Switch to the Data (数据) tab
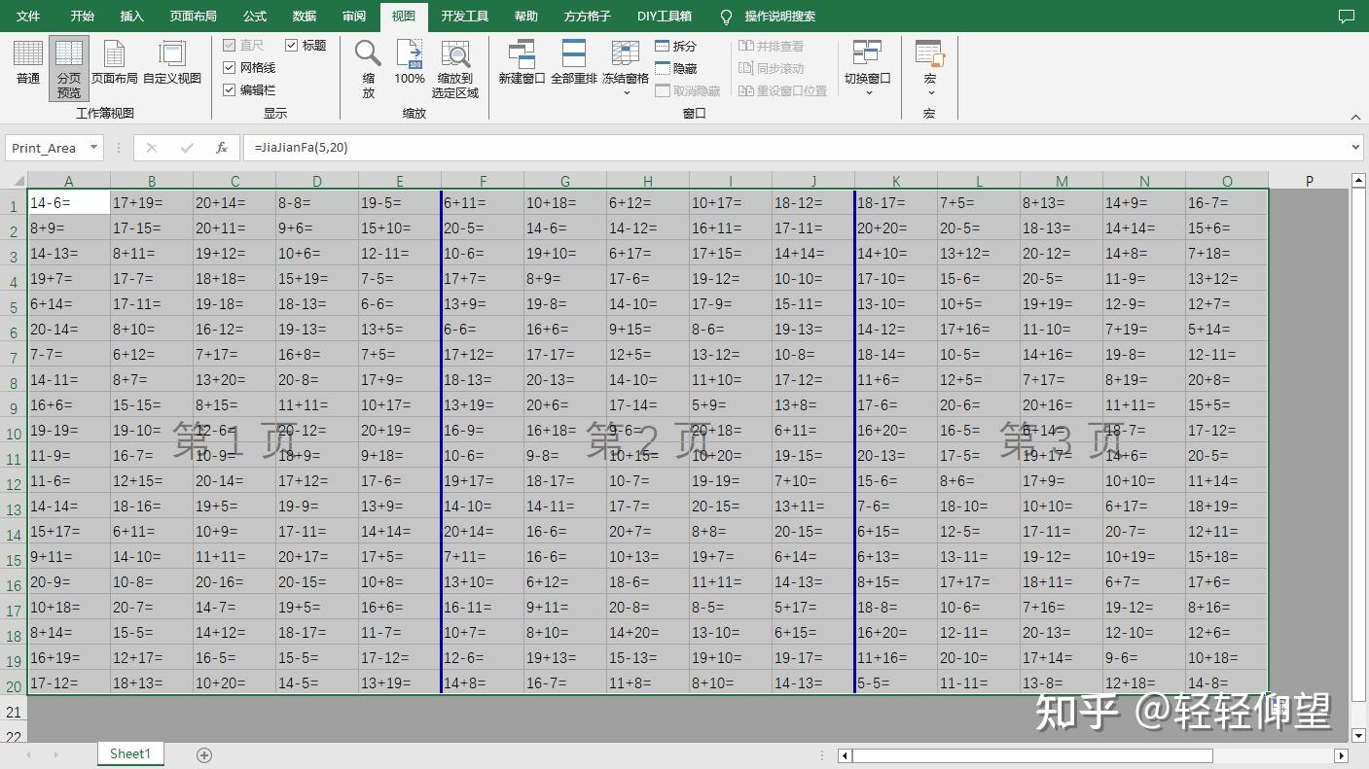 pos(305,17)
